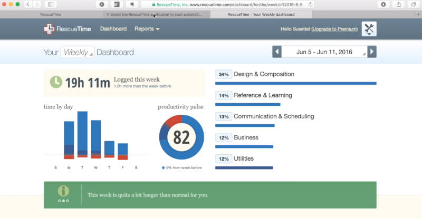Click the 19h 11m logged time
This screenshot has width=422, height=219.
coord(88,83)
